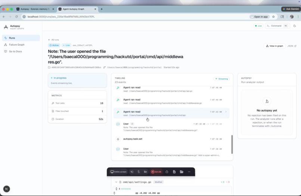This screenshot has width=301, height=196.
Task: Click the Ask Gemini button
Action: point(291,9)
